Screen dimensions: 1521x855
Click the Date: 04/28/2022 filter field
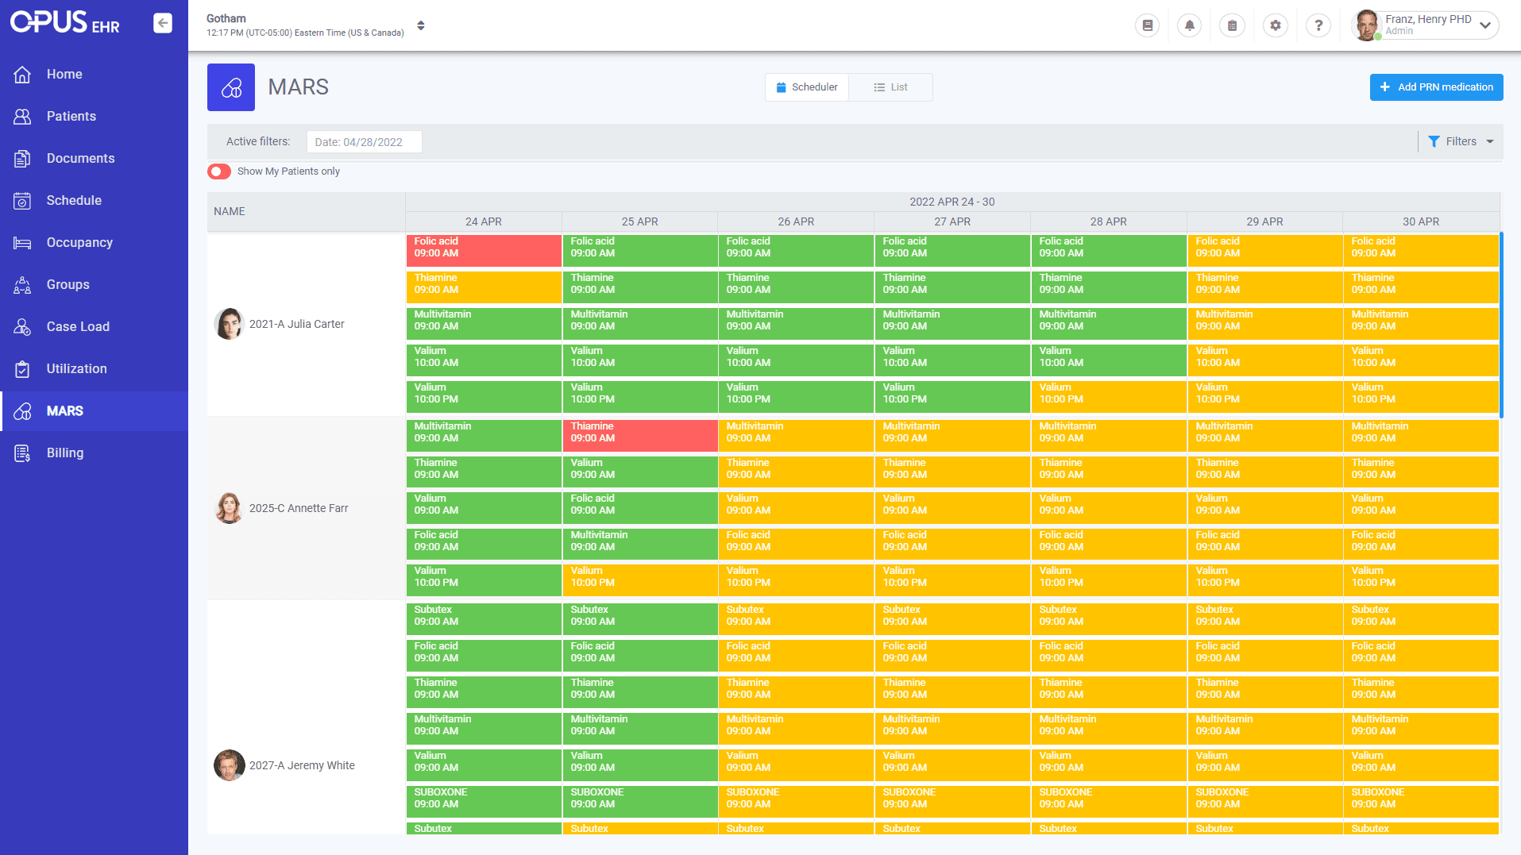click(x=364, y=141)
